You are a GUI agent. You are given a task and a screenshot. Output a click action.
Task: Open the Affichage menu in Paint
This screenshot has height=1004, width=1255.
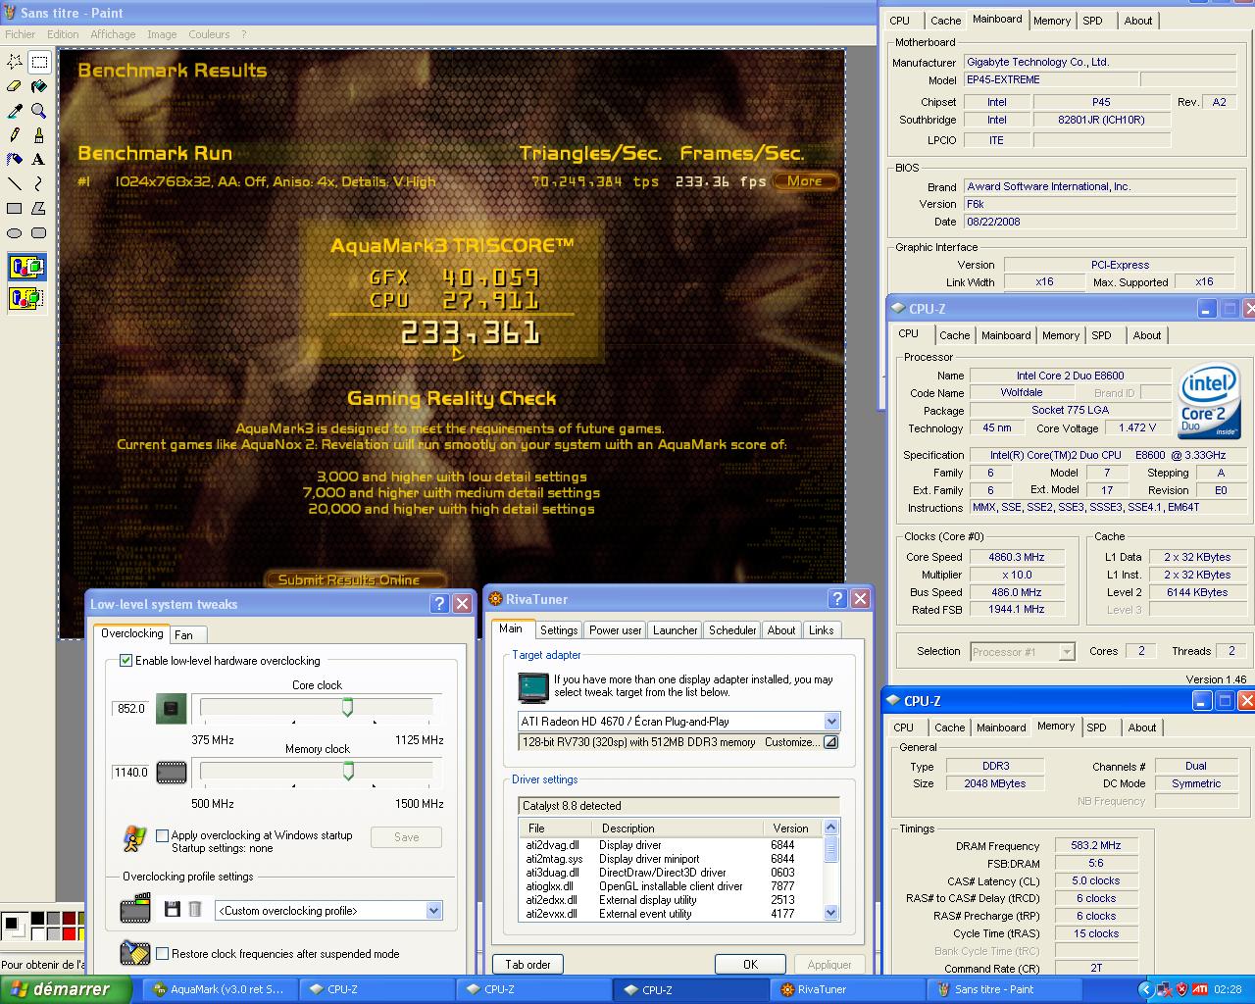pyautogui.click(x=113, y=34)
